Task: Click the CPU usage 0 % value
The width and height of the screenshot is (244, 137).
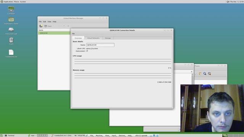Action: coord(169,68)
